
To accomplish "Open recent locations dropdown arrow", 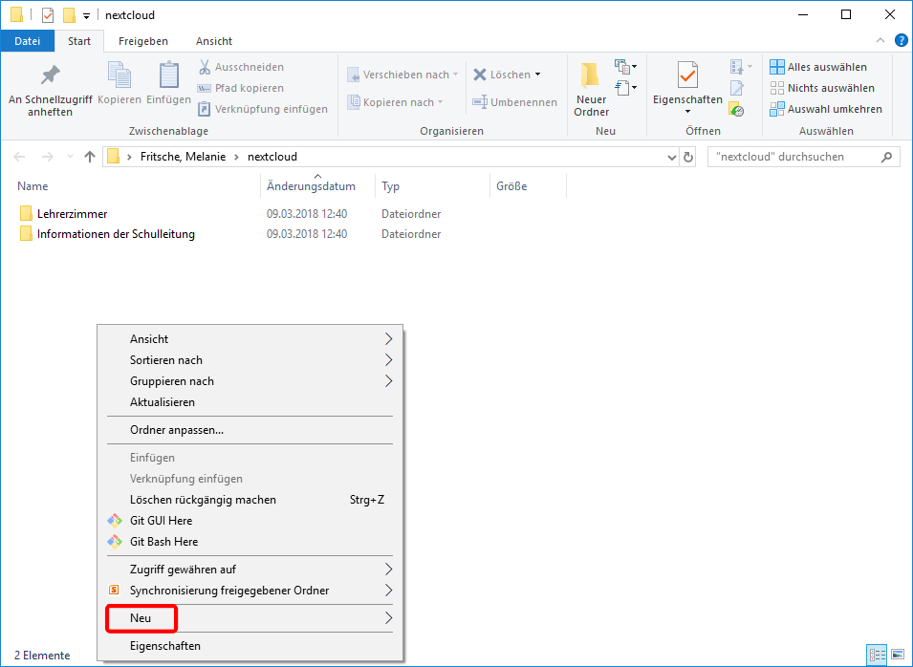I will coord(71,157).
